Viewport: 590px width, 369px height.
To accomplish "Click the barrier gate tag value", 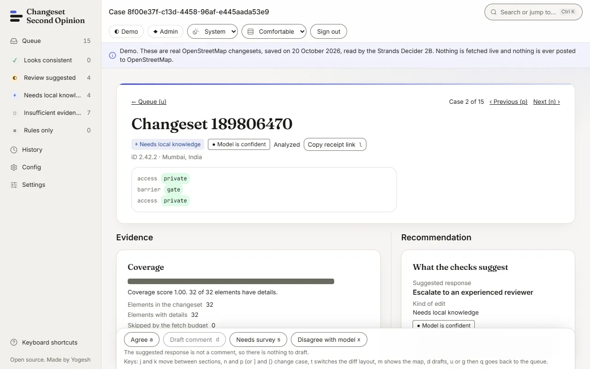I will 174,190.
